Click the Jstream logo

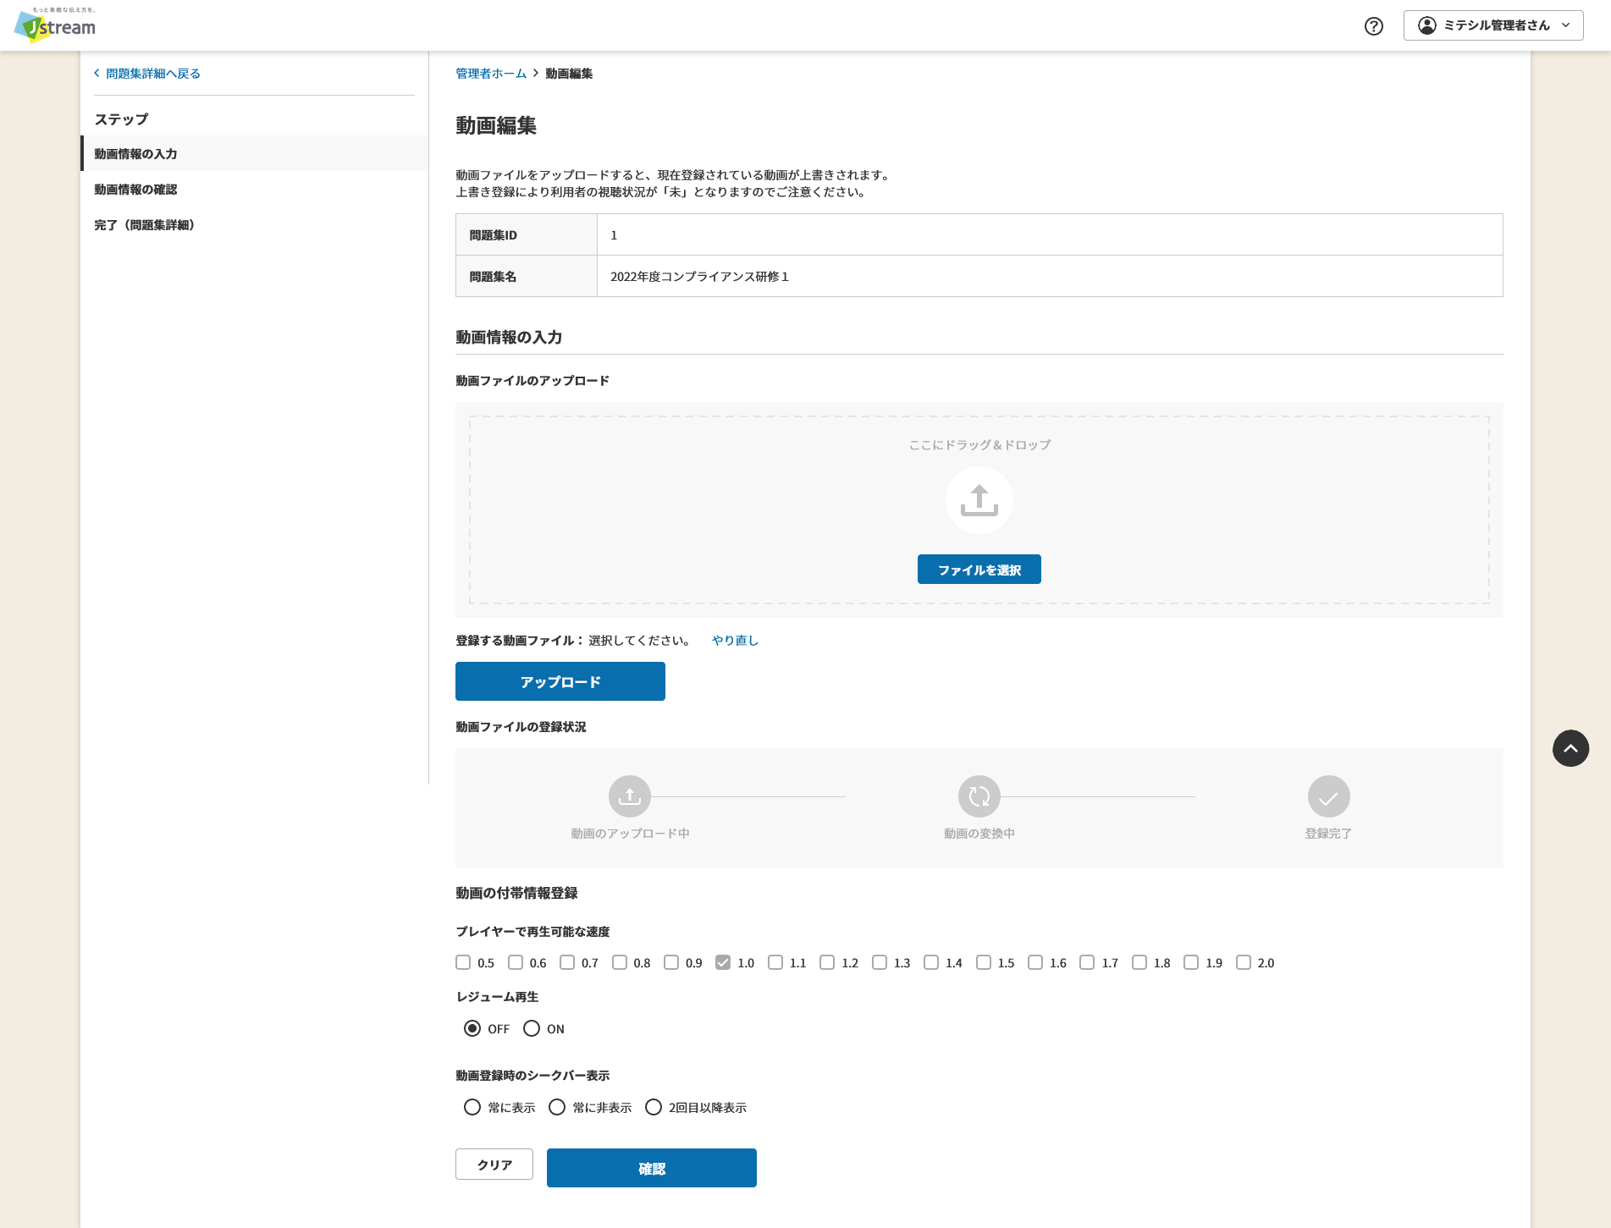coord(55,25)
